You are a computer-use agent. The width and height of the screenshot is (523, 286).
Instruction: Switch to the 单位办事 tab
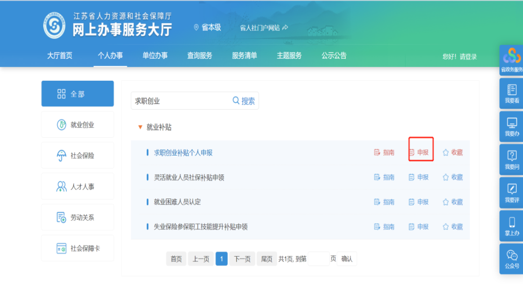[x=155, y=56]
